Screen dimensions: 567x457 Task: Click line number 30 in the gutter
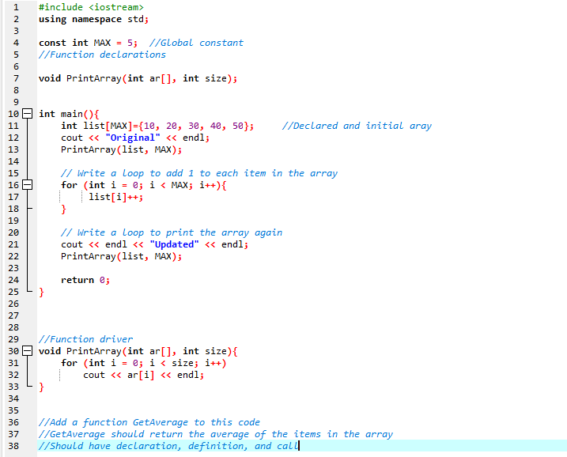point(13,351)
